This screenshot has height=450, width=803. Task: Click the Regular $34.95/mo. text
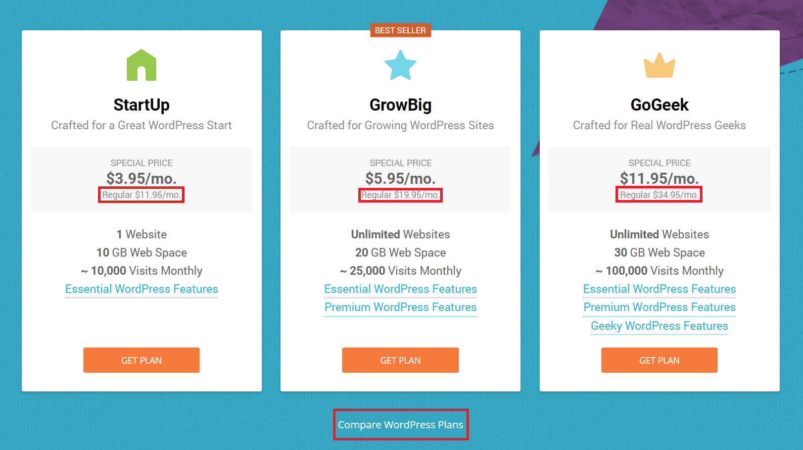(659, 195)
